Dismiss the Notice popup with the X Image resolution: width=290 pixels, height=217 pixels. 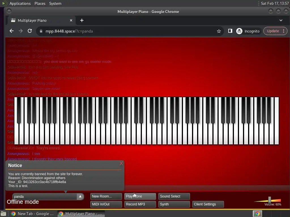point(121,163)
